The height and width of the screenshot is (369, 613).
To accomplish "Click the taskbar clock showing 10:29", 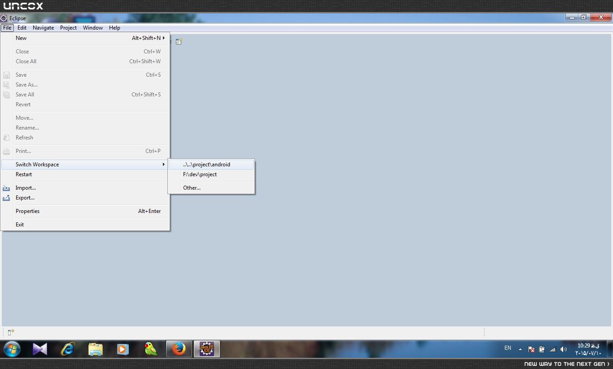I will click(588, 349).
